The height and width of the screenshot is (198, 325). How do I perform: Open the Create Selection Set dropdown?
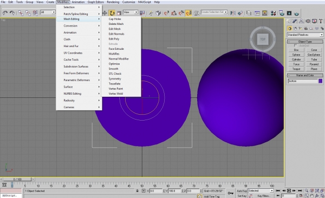click(x=214, y=12)
